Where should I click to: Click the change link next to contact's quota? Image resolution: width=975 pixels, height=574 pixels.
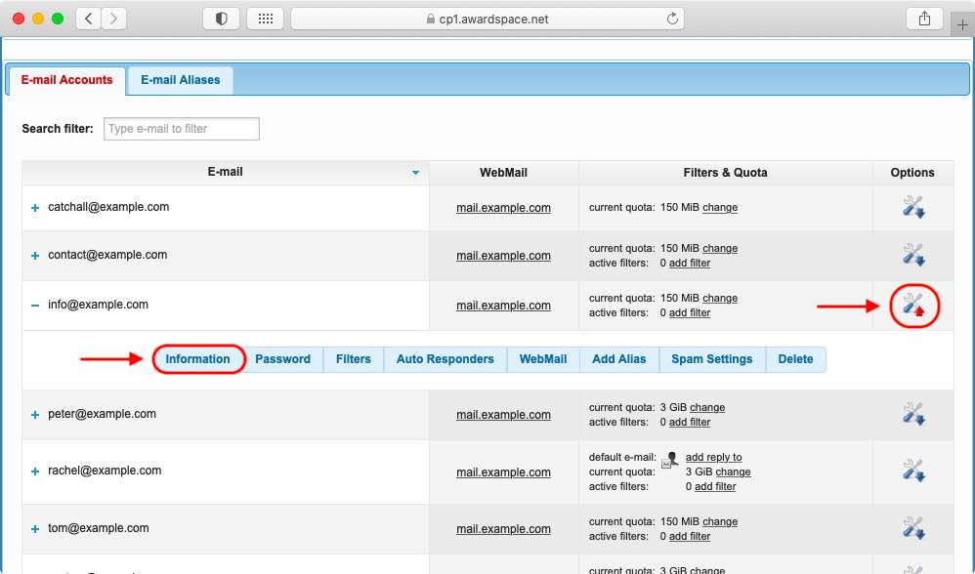[x=720, y=248]
